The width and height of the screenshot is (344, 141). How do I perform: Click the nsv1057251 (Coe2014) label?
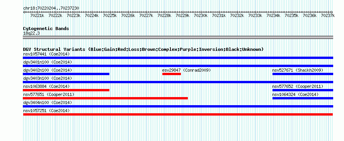click(46, 111)
